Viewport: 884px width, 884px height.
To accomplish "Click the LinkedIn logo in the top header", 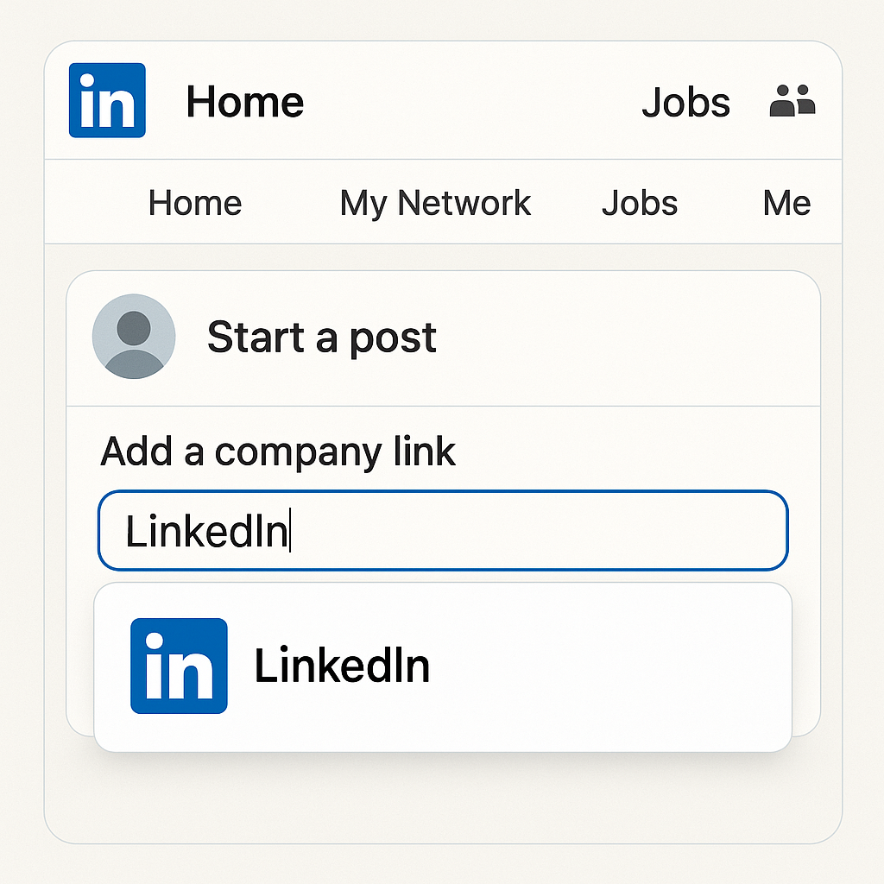I will [x=107, y=100].
